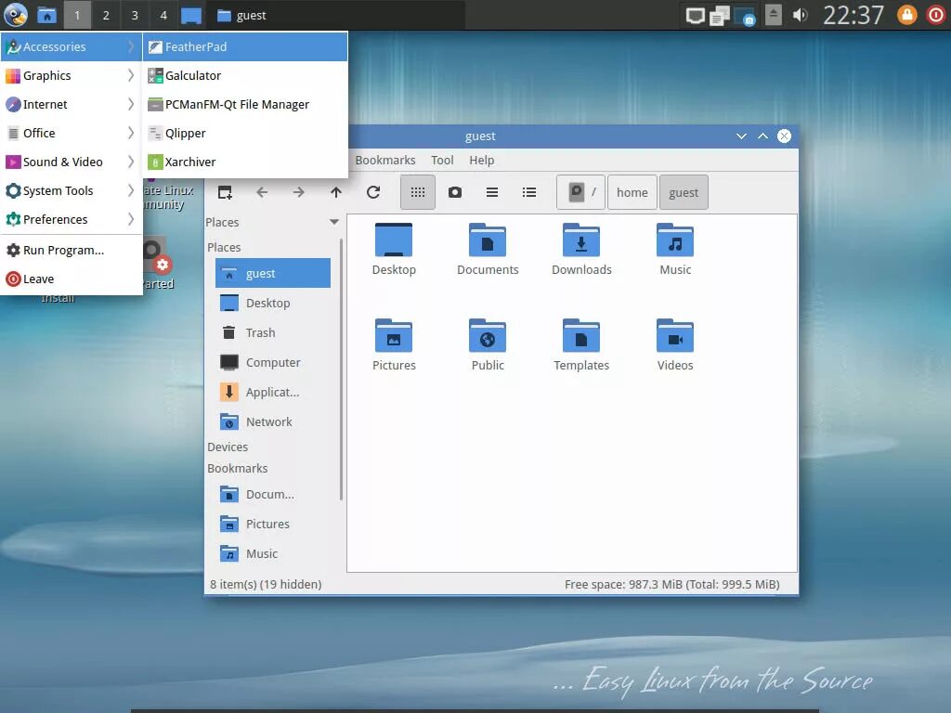
Task: Select the Public folder icon
Action: click(x=488, y=344)
